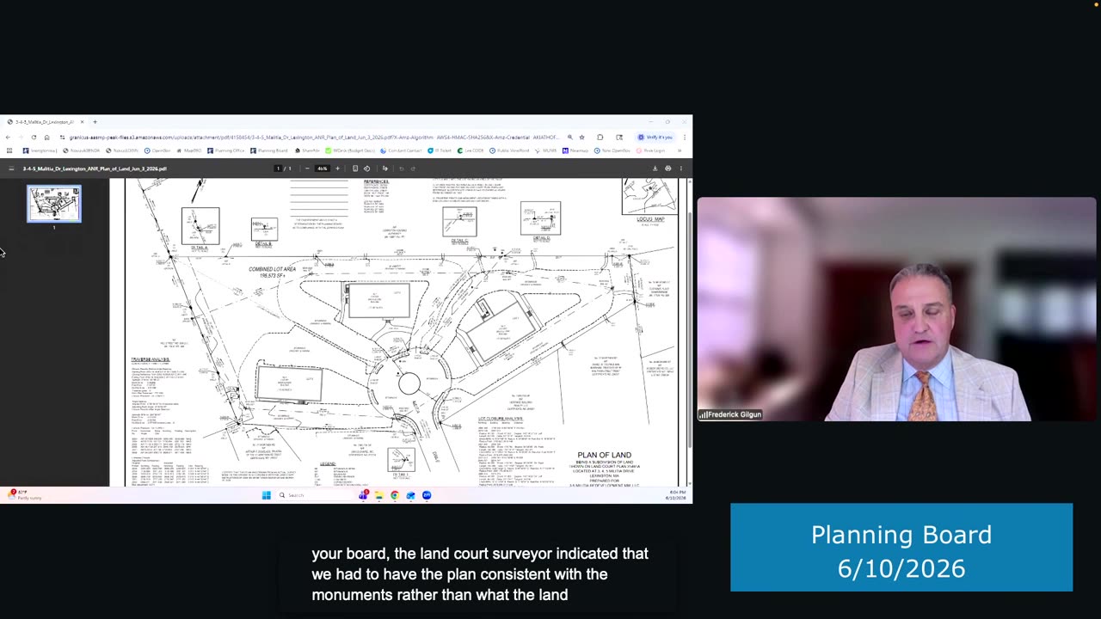Screen dimensions: 1101x619
Task: Open the browser three-dot menu
Action: point(685,138)
